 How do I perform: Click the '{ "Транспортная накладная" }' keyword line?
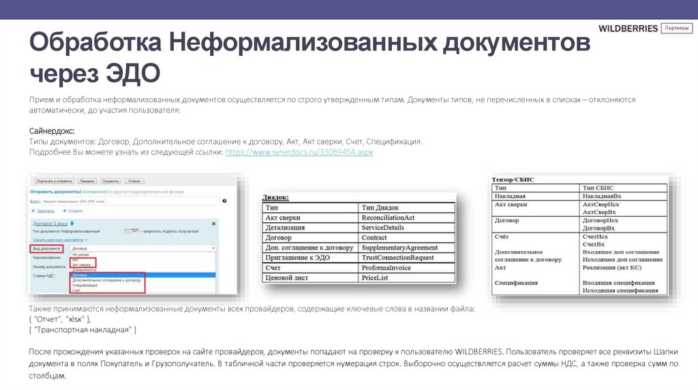pyautogui.click(x=82, y=330)
